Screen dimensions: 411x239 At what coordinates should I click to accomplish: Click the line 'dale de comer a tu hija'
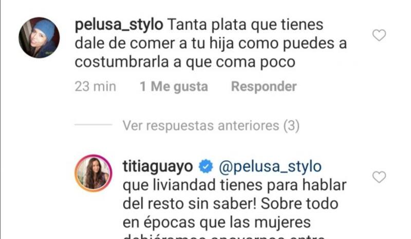154,44
